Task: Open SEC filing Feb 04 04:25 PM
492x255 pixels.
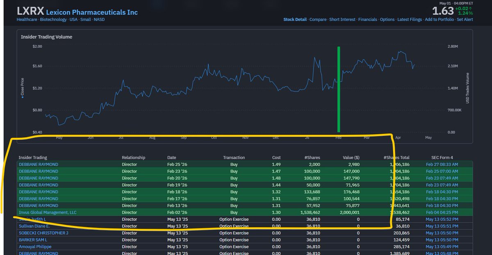Action: pyautogui.click(x=442, y=212)
